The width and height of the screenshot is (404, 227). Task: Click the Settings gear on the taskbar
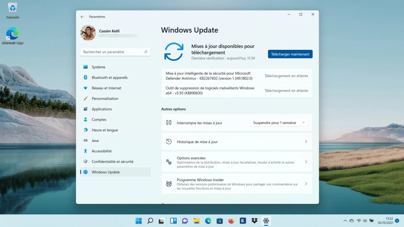coord(266,221)
